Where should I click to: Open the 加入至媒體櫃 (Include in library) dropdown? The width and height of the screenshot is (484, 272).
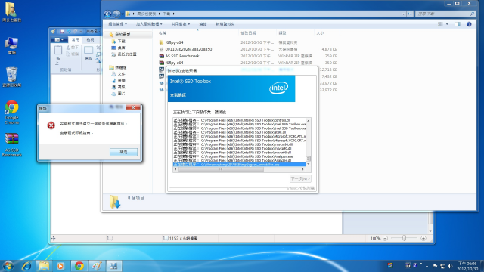coord(149,24)
